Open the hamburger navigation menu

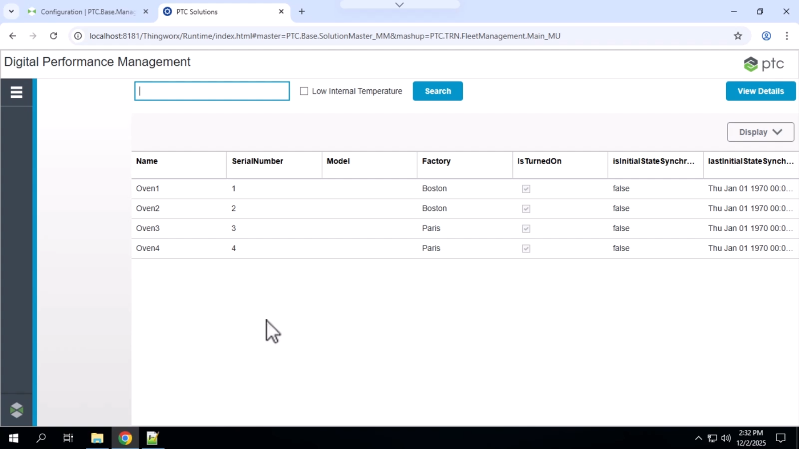coord(16,92)
